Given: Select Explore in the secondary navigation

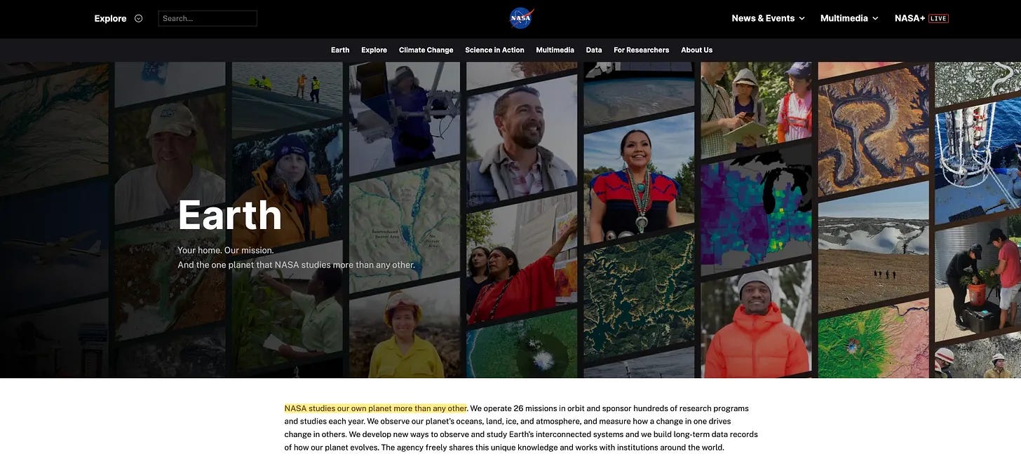Looking at the screenshot, I should point(374,50).
